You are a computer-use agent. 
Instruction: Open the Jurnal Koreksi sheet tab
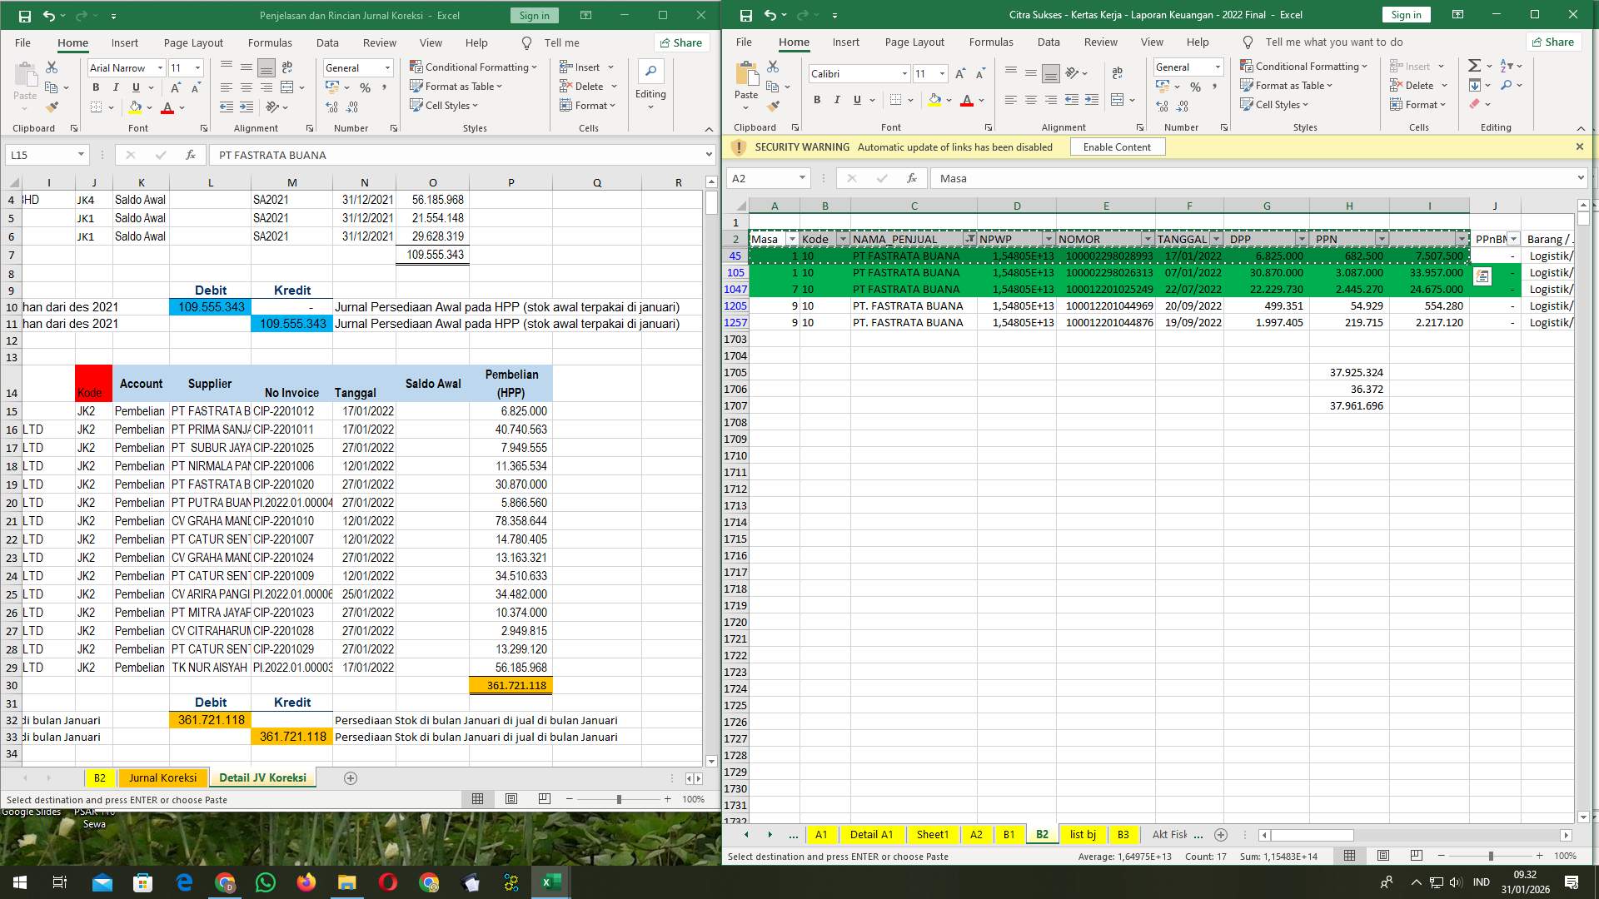[162, 777]
